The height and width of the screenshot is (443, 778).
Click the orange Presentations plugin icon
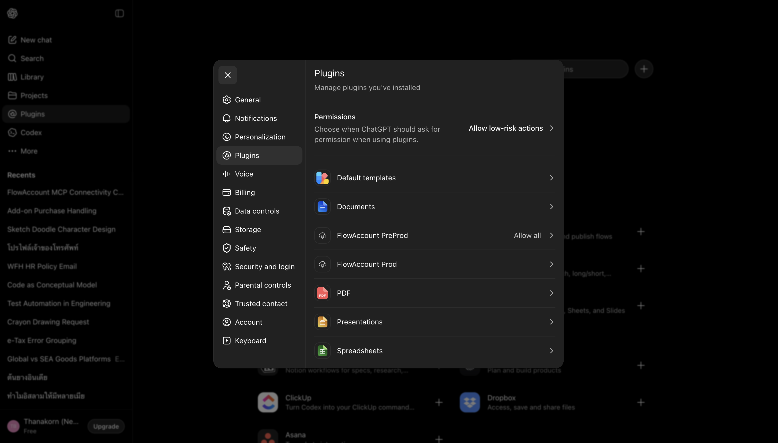(322, 322)
